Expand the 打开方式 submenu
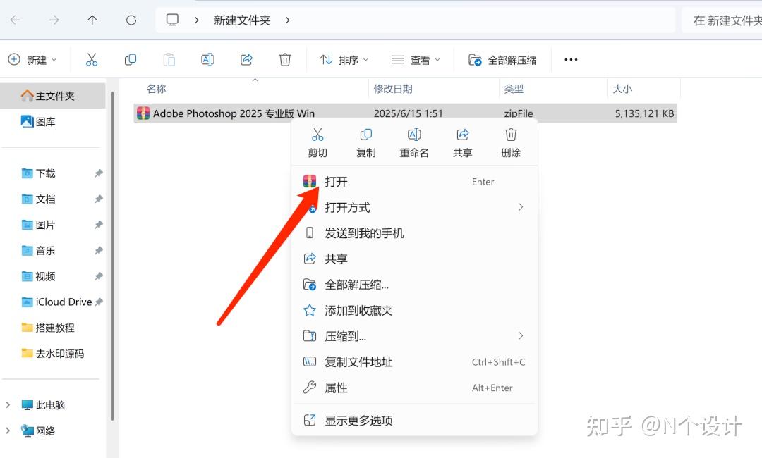 pyautogui.click(x=521, y=207)
